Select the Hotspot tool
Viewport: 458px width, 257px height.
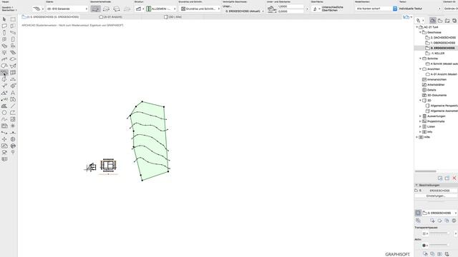point(13,126)
